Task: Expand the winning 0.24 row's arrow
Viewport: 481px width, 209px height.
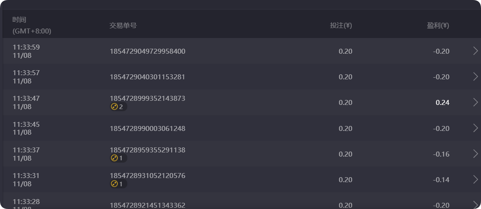Action: pyautogui.click(x=475, y=102)
